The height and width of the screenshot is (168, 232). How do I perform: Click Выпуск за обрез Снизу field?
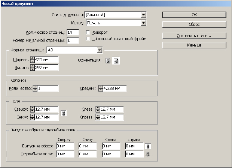point(88,146)
